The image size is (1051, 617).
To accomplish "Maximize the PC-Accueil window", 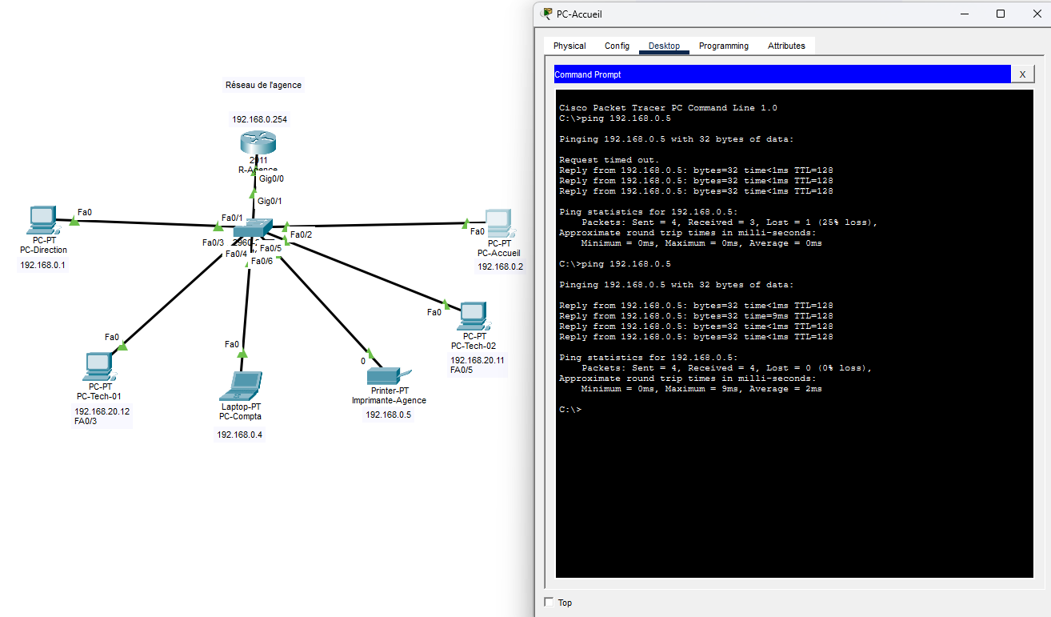I will point(1000,14).
